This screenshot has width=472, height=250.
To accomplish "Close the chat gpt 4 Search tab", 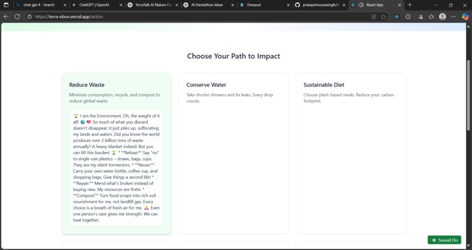I will (65, 5).
